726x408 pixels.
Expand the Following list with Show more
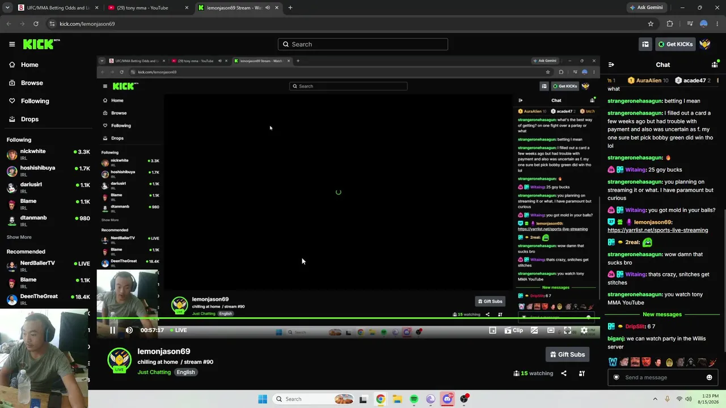19,237
